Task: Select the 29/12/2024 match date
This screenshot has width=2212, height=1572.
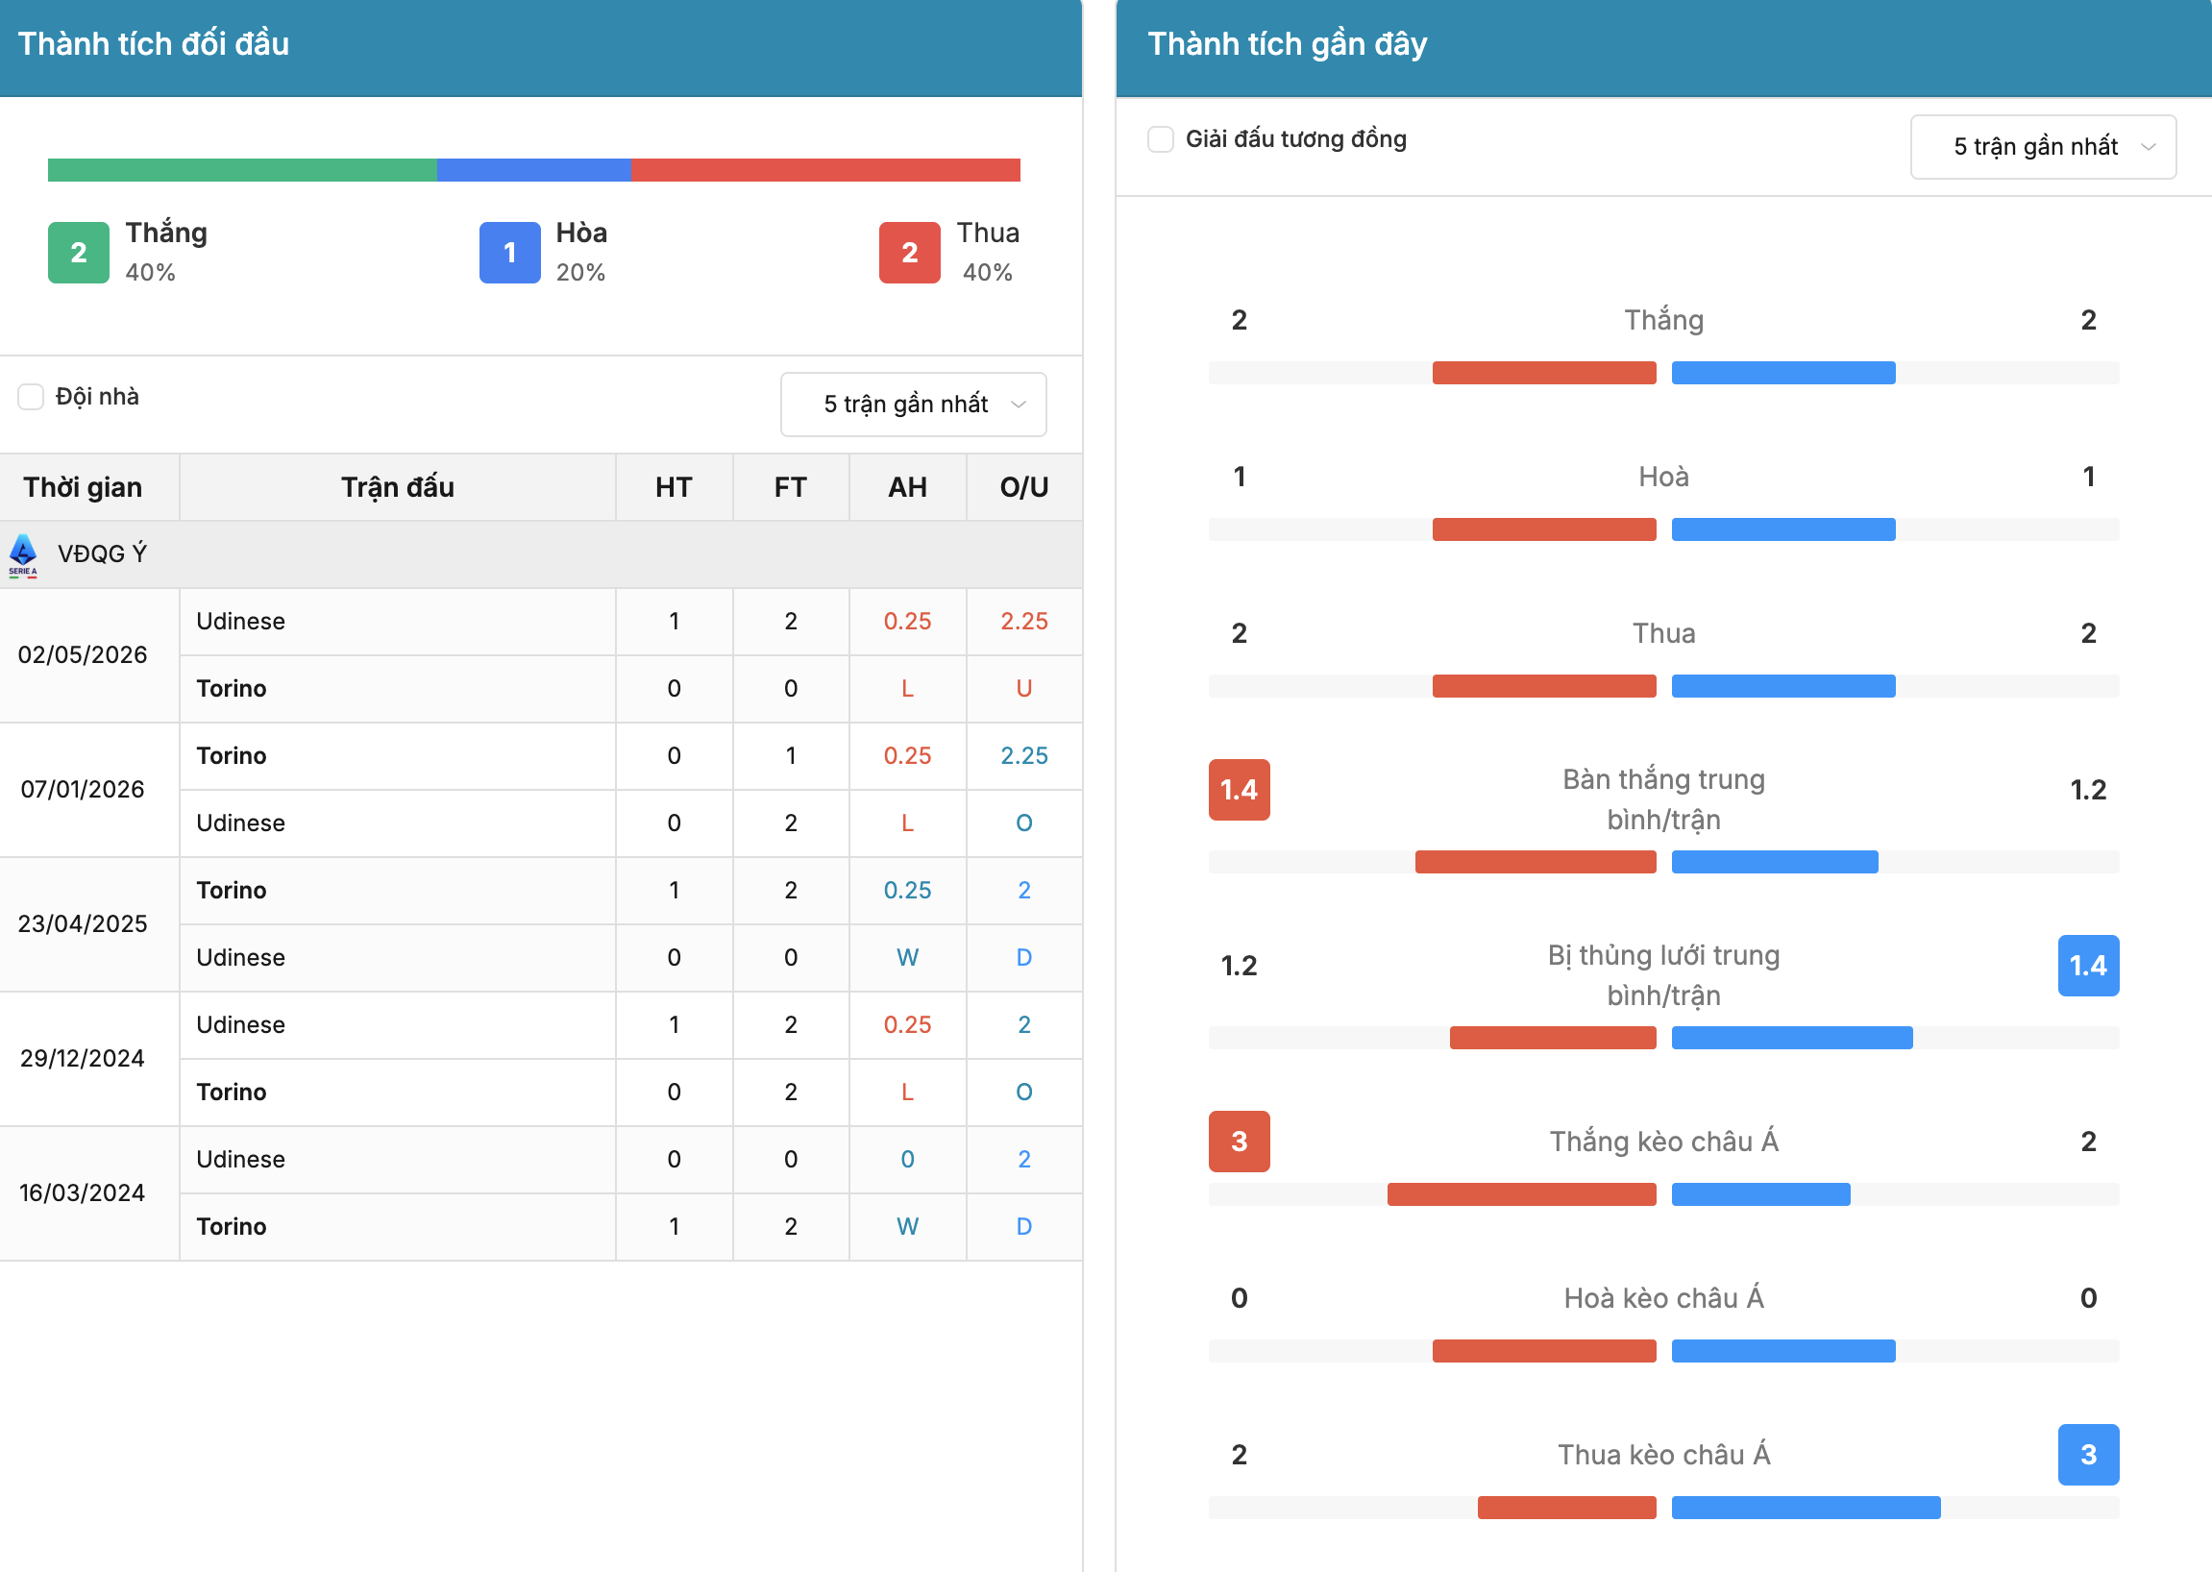Action: pos(84,1059)
